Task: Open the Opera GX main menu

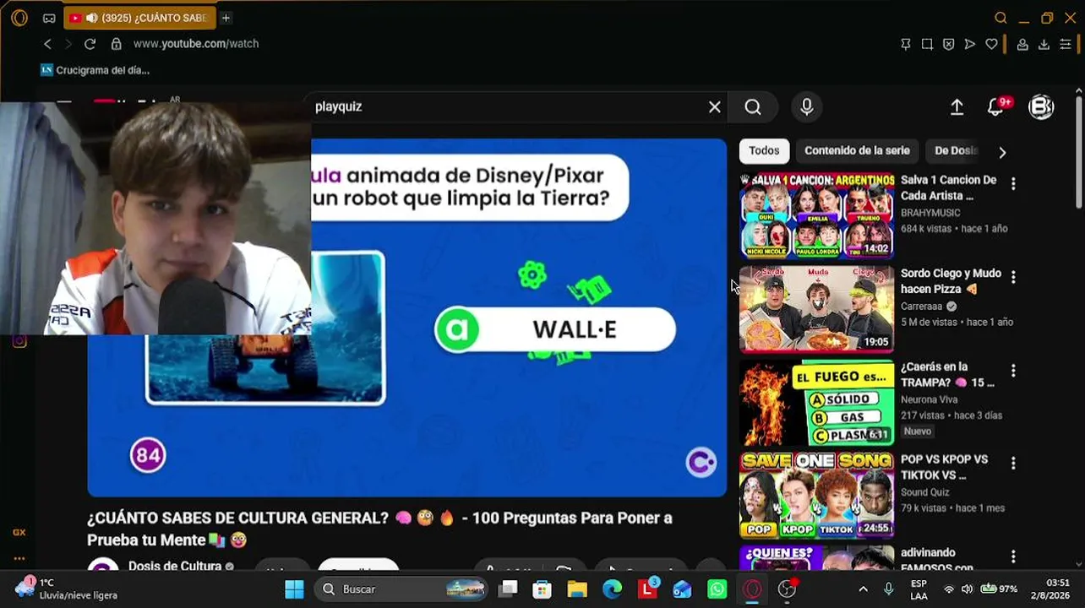Action: [19, 18]
